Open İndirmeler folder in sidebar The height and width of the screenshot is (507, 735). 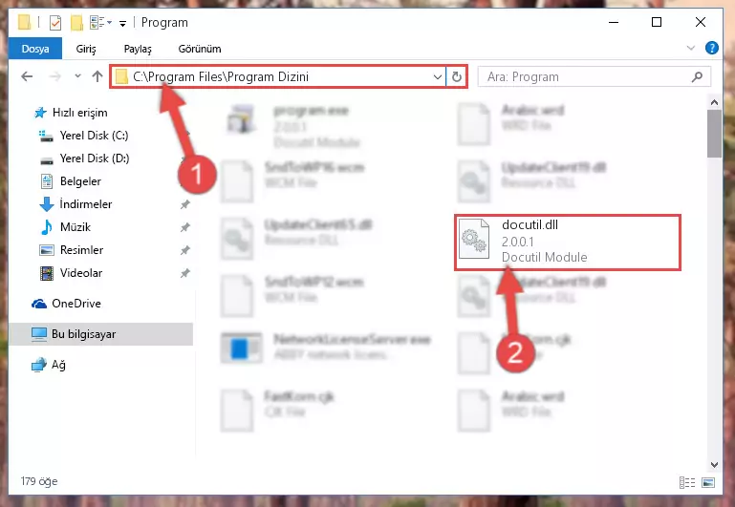[x=86, y=204]
